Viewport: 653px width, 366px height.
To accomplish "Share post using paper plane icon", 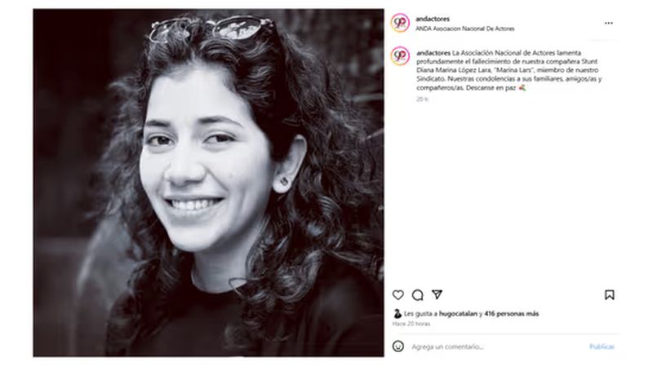I will tap(437, 294).
